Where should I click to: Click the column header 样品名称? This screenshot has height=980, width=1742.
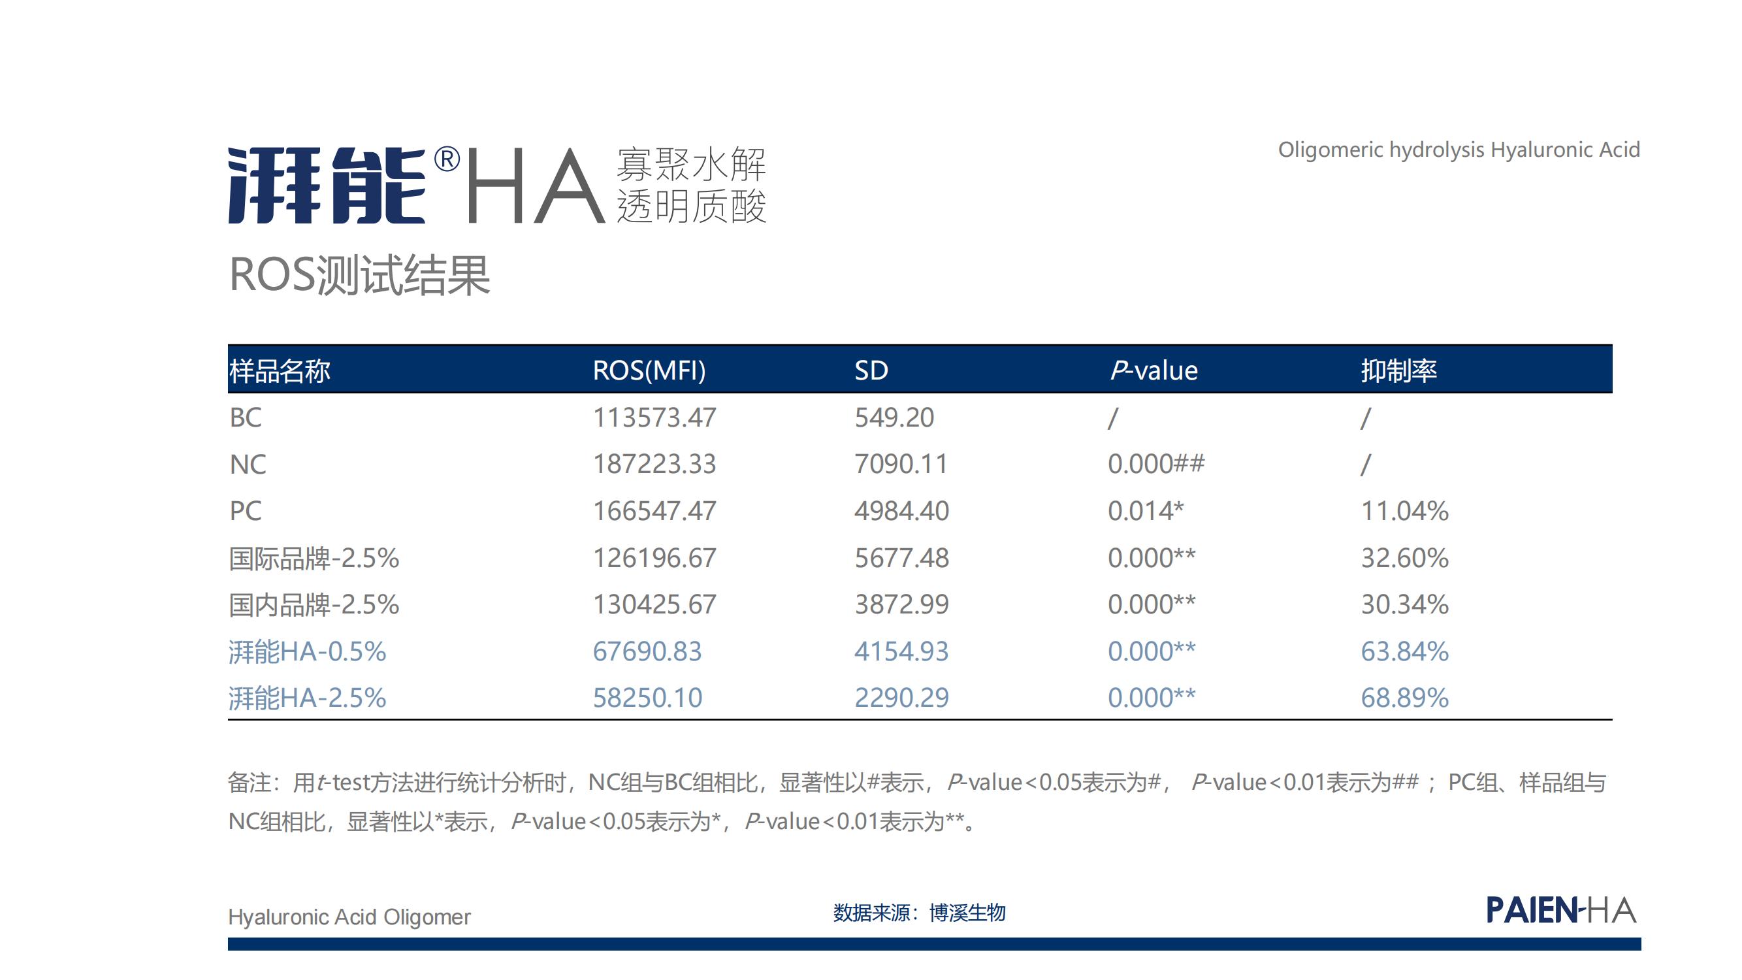point(280,370)
